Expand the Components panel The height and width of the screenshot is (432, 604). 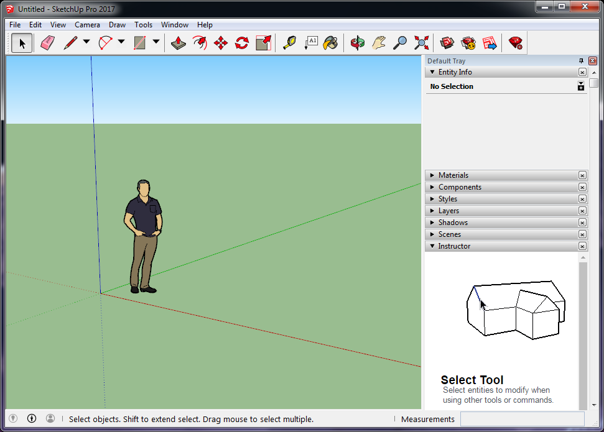[432, 187]
